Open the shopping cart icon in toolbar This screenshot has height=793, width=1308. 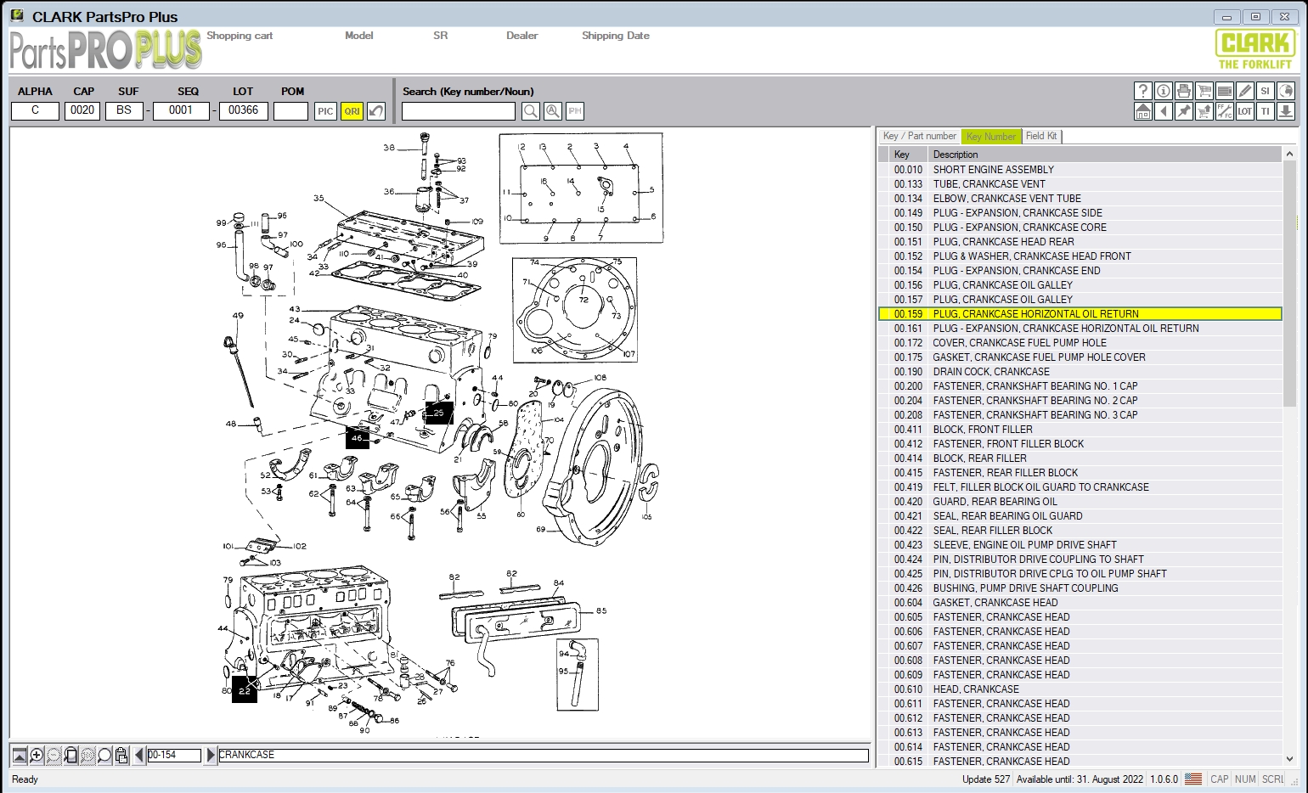point(1204,91)
